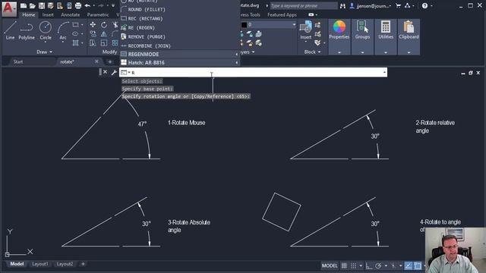Click the Plot printer icon

coord(78,5)
